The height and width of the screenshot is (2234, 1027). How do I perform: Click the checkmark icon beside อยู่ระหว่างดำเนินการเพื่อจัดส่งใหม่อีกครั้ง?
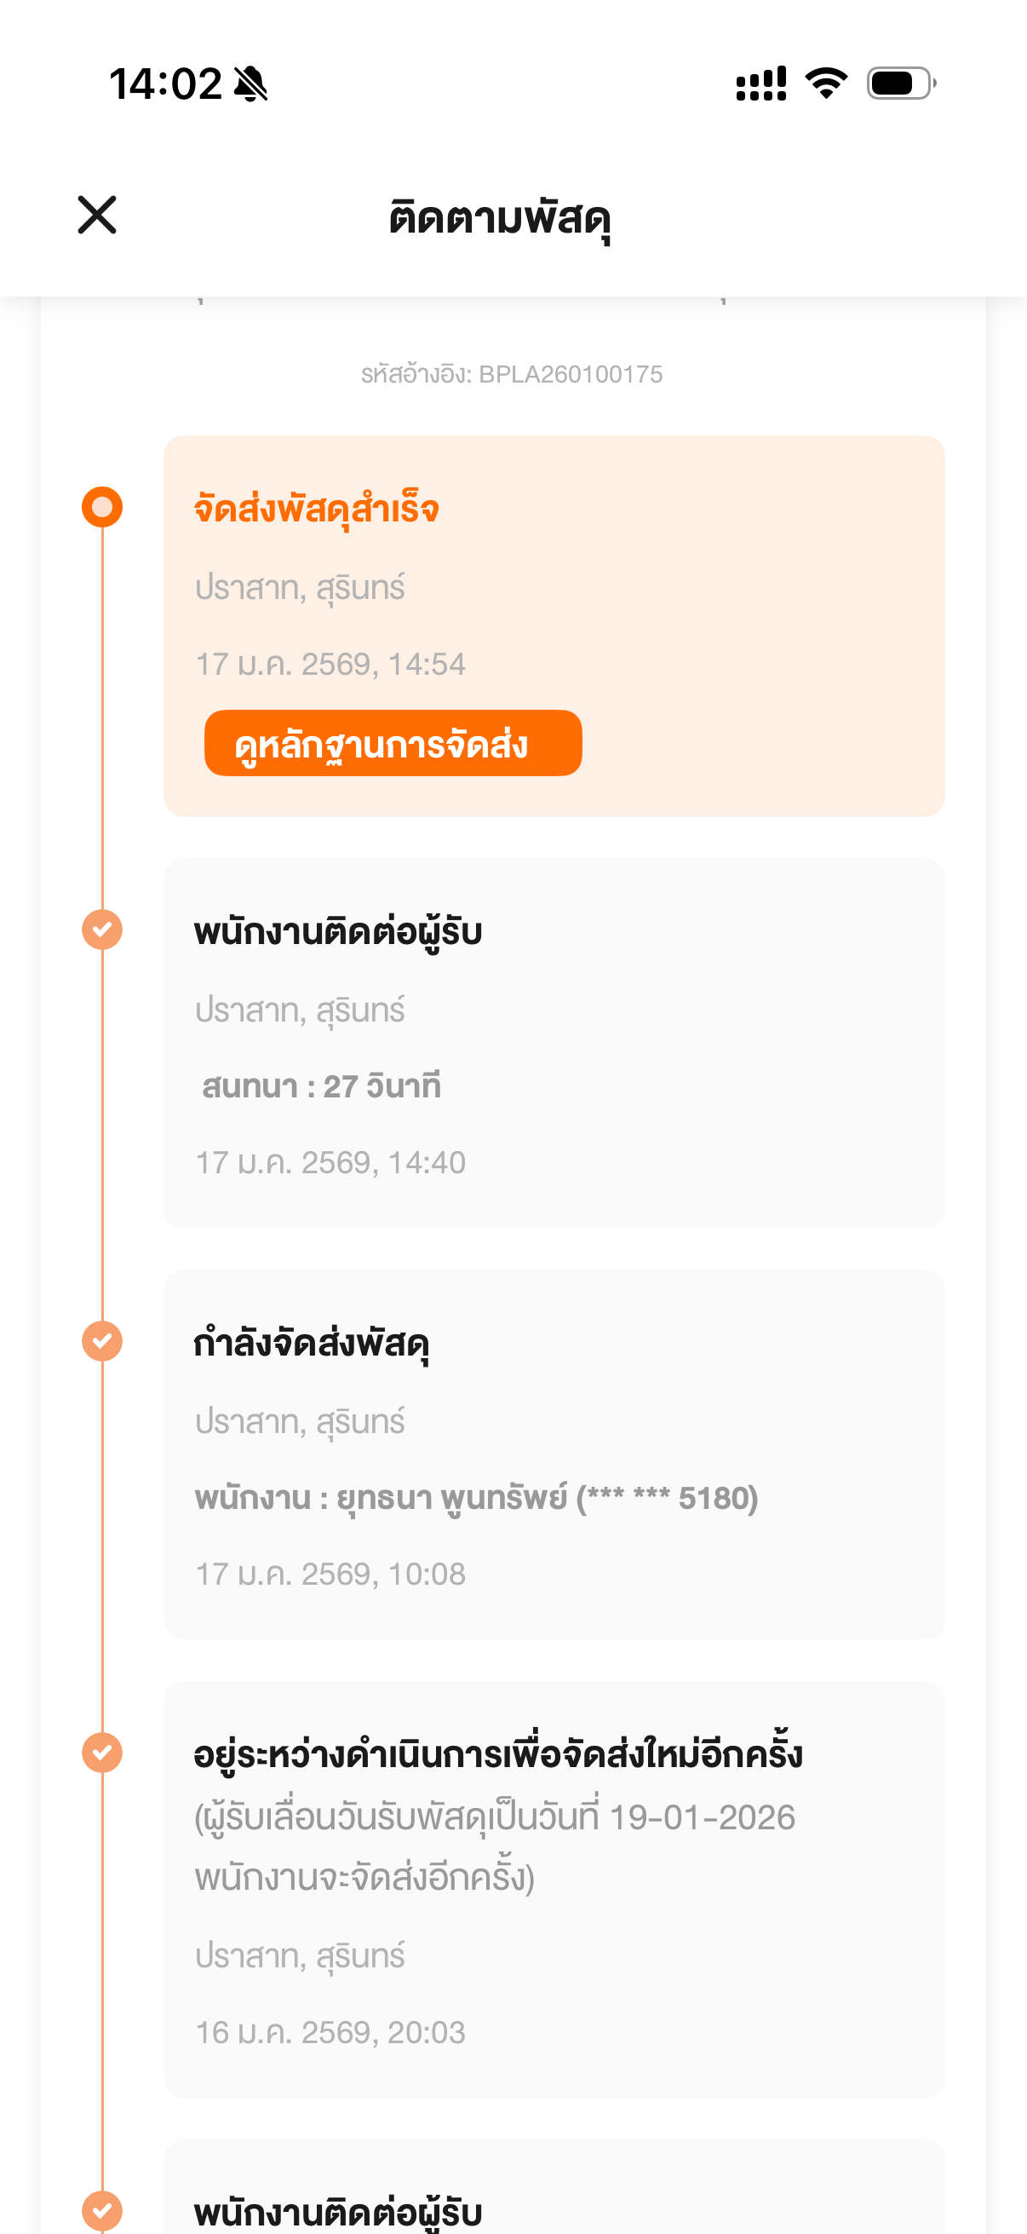(102, 1753)
